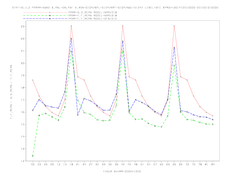Click the blue dashed line legend sample
This screenshot has width=232, height=179.
click(x=45, y=19)
